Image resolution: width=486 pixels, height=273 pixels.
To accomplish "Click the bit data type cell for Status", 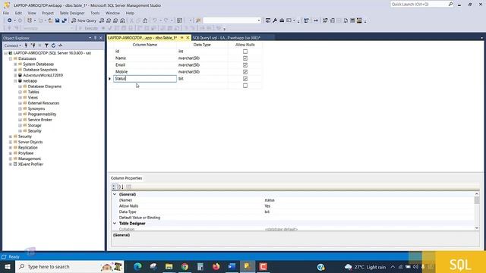I will tap(202, 79).
